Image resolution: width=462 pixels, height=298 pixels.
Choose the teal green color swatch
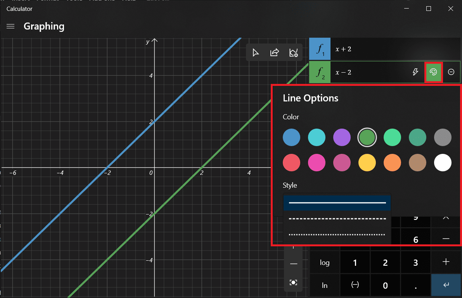(417, 137)
